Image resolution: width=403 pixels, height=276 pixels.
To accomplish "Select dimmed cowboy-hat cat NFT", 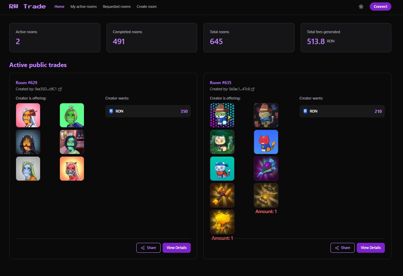I will 266,115.
